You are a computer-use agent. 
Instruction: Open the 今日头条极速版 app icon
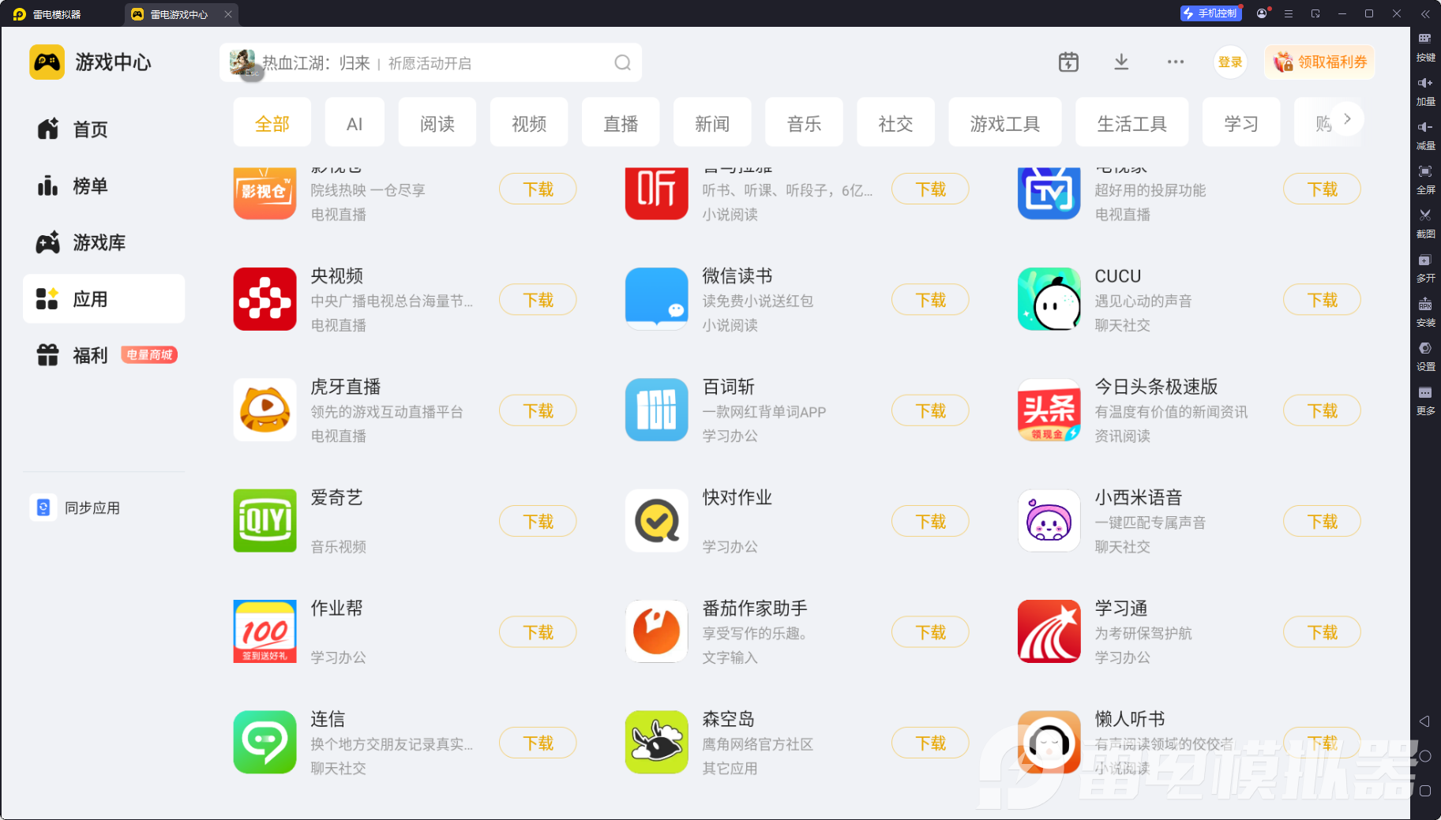click(x=1049, y=410)
